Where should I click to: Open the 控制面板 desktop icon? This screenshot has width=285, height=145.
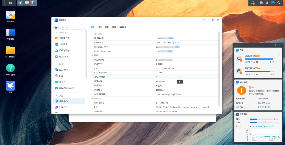[10, 34]
